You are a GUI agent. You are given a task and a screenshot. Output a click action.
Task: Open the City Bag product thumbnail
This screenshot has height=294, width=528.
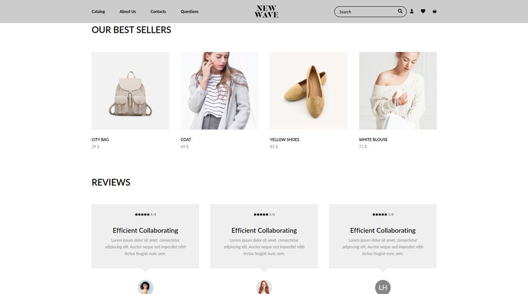click(130, 90)
